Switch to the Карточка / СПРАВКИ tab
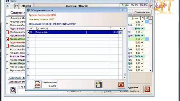The width and height of the screenshot is (180, 101). (x=77, y=6)
